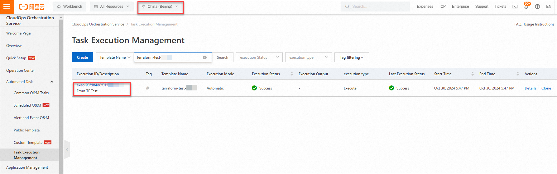Expand the All Resources dropdown
This screenshot has width=557, height=174.
[112, 7]
